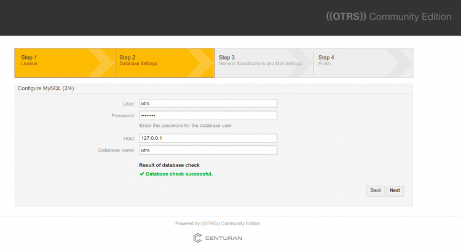
Task: Click the chevron arrow after Step 1
Action: point(101,63)
